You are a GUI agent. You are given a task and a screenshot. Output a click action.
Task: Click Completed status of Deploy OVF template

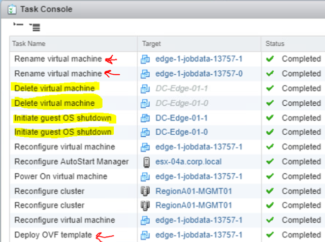pyautogui.click(x=301, y=235)
